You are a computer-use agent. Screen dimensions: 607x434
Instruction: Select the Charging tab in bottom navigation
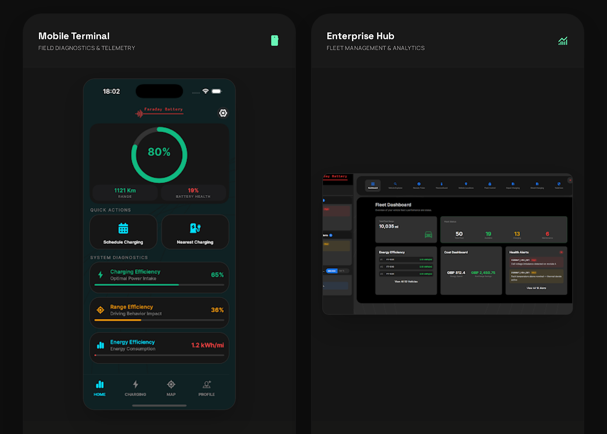click(136, 388)
